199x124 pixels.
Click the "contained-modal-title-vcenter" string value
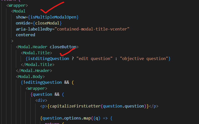point(93,29)
